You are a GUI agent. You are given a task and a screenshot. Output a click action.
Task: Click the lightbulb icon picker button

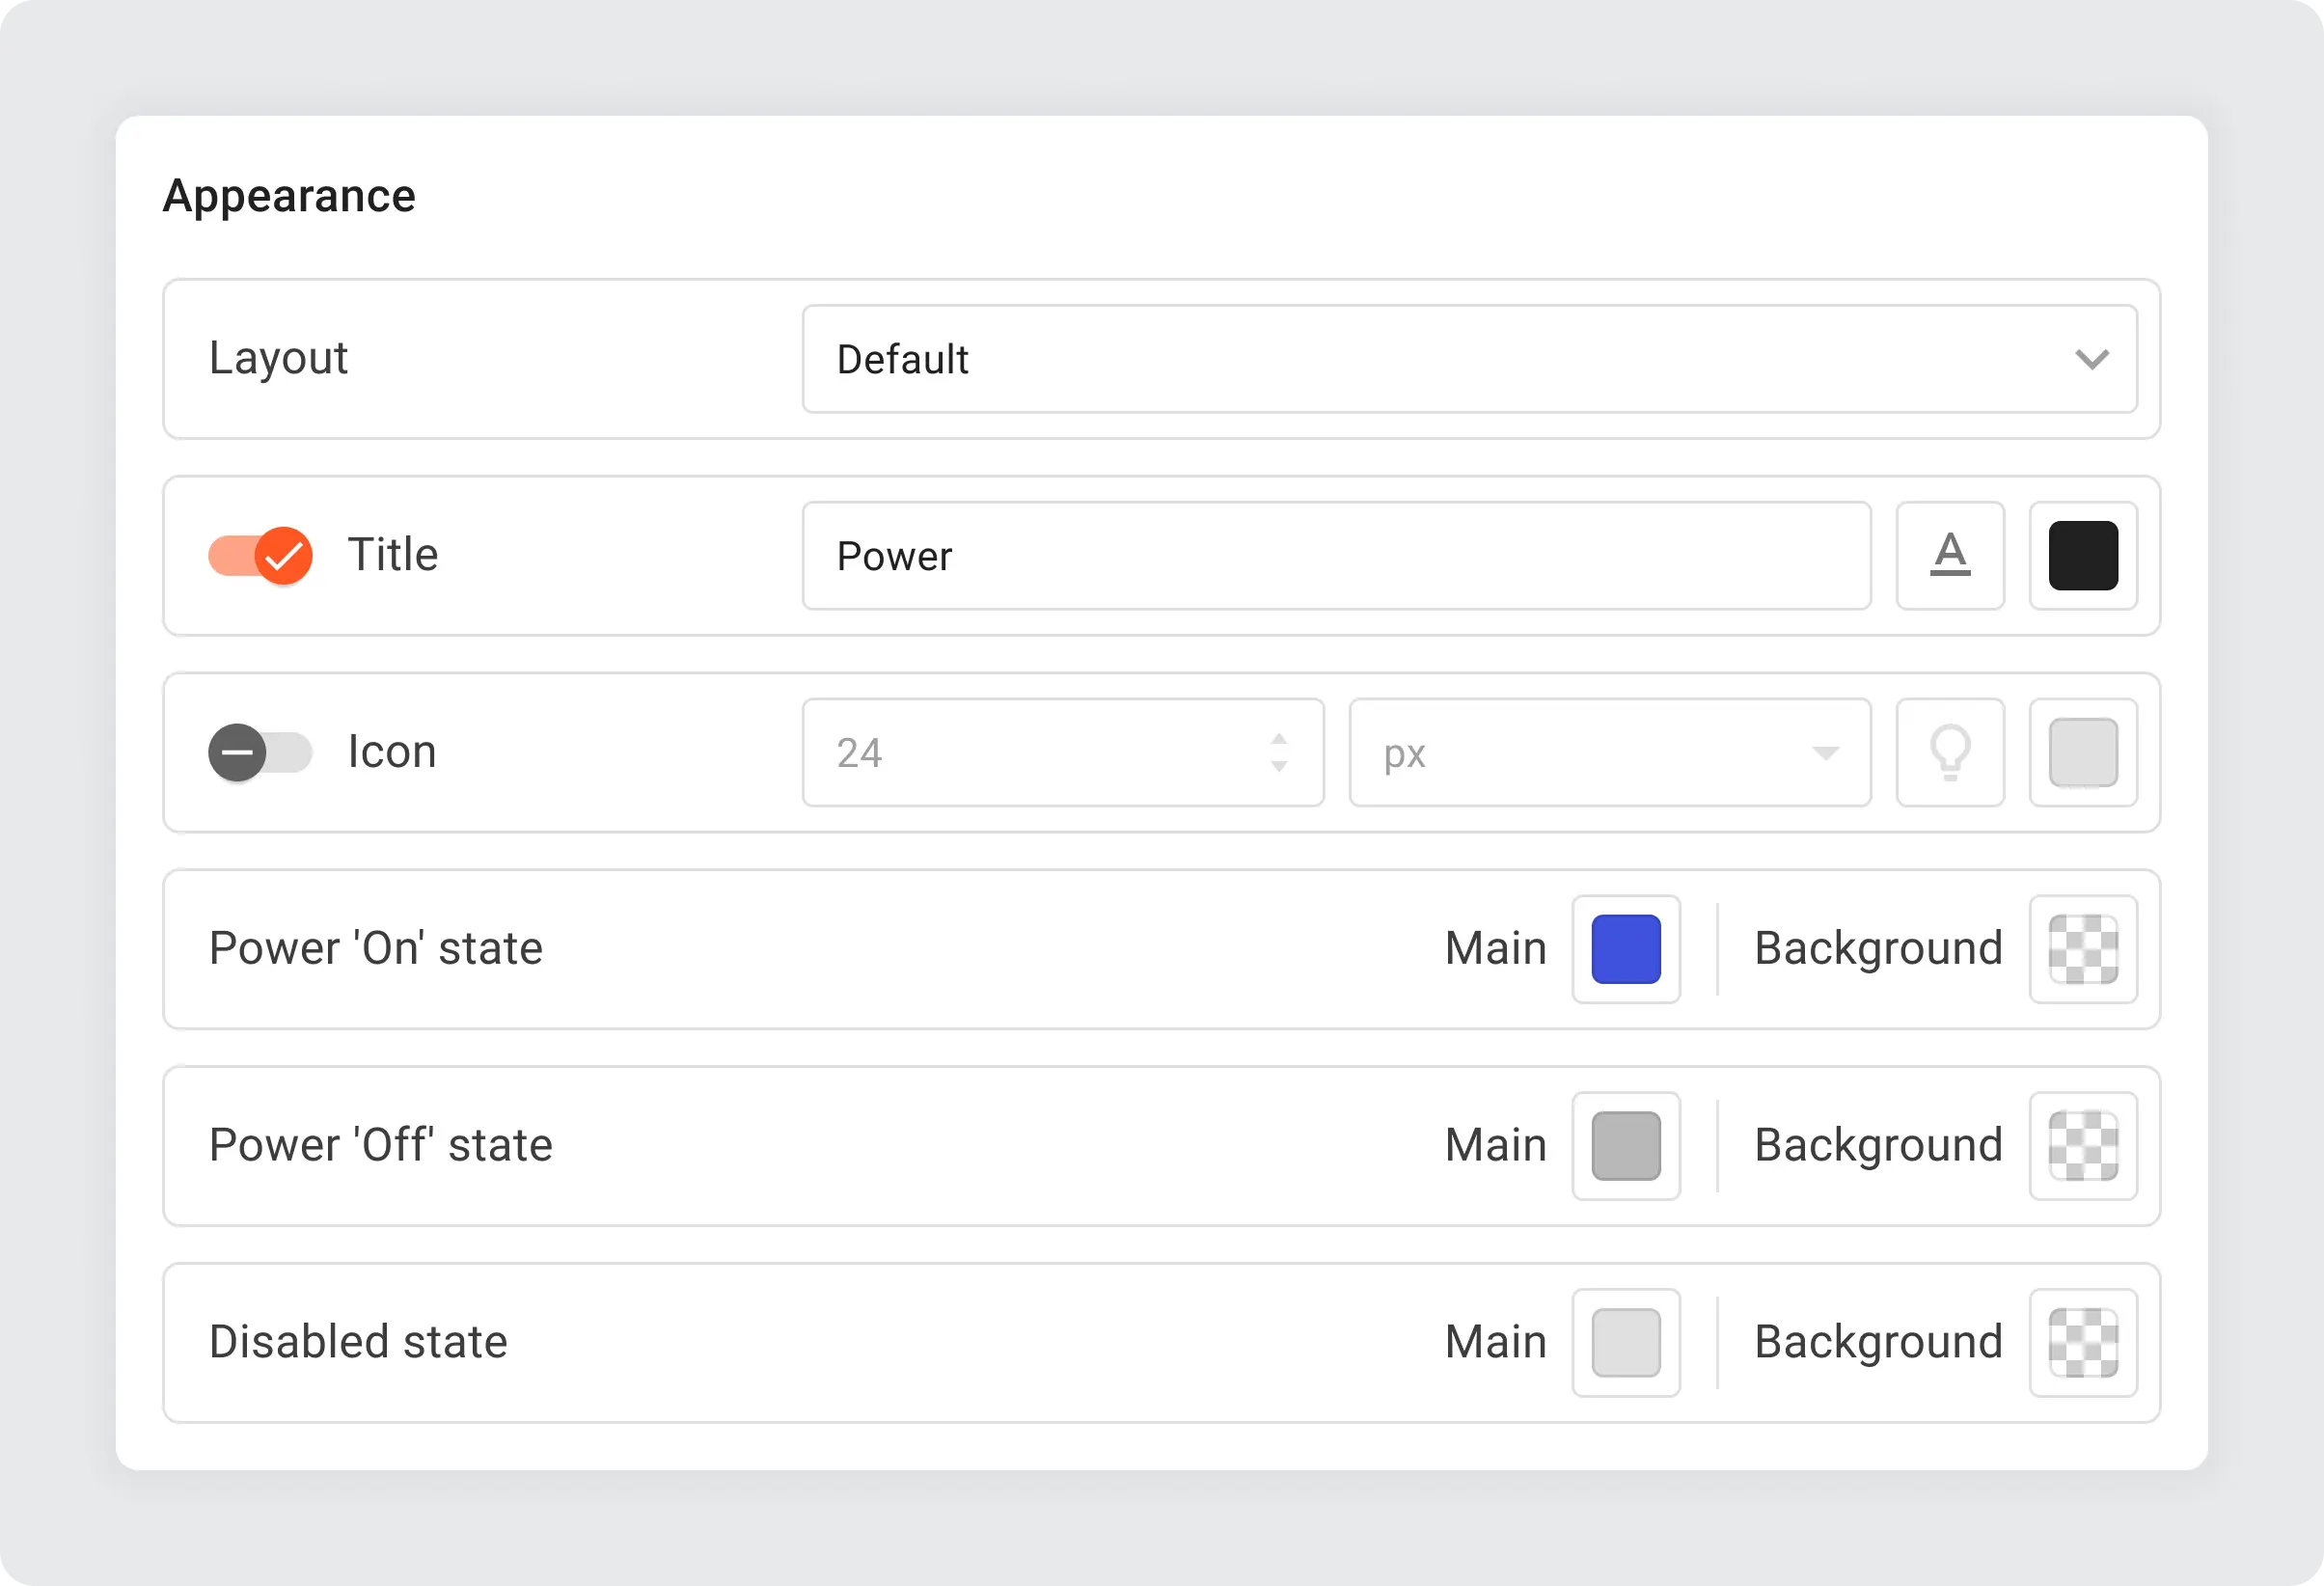click(x=1949, y=752)
